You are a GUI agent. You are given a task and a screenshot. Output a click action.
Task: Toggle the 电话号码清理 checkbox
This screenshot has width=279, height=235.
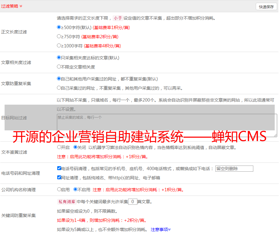[x=59, y=168]
